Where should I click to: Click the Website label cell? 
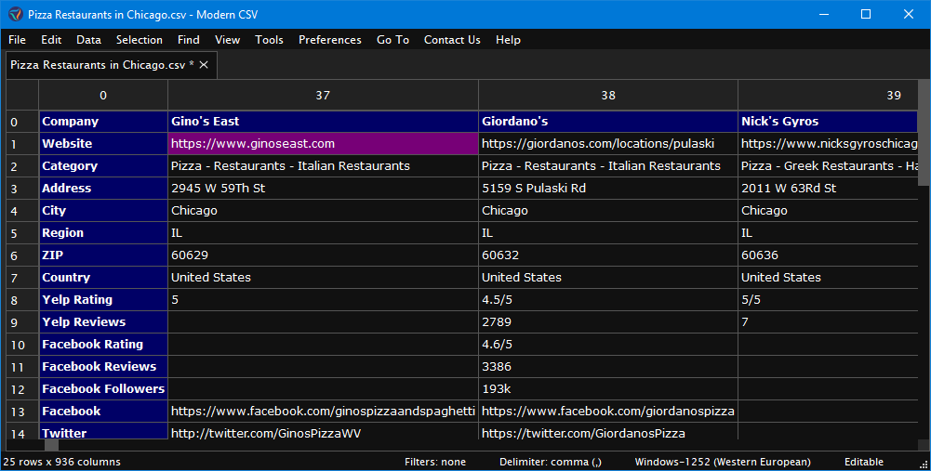103,144
